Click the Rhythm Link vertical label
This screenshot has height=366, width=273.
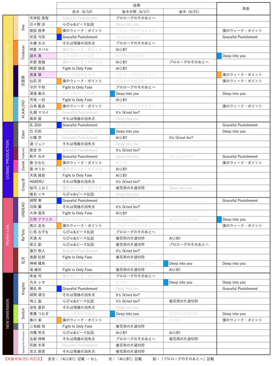point(8,235)
